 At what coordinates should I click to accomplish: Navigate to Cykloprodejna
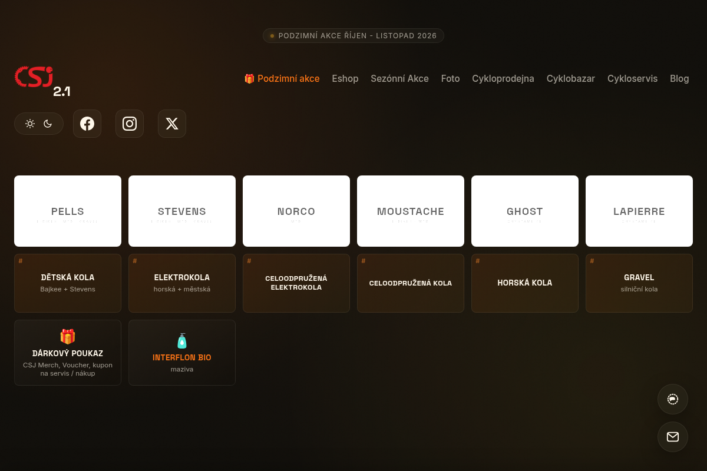click(x=503, y=79)
